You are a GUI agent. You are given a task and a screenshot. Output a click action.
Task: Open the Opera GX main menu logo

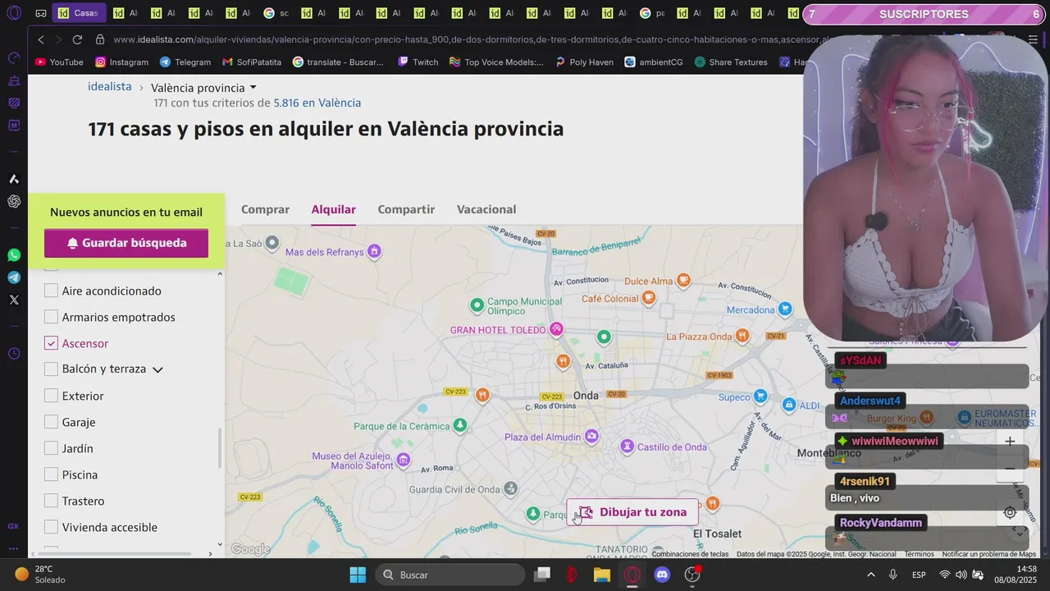[14, 14]
